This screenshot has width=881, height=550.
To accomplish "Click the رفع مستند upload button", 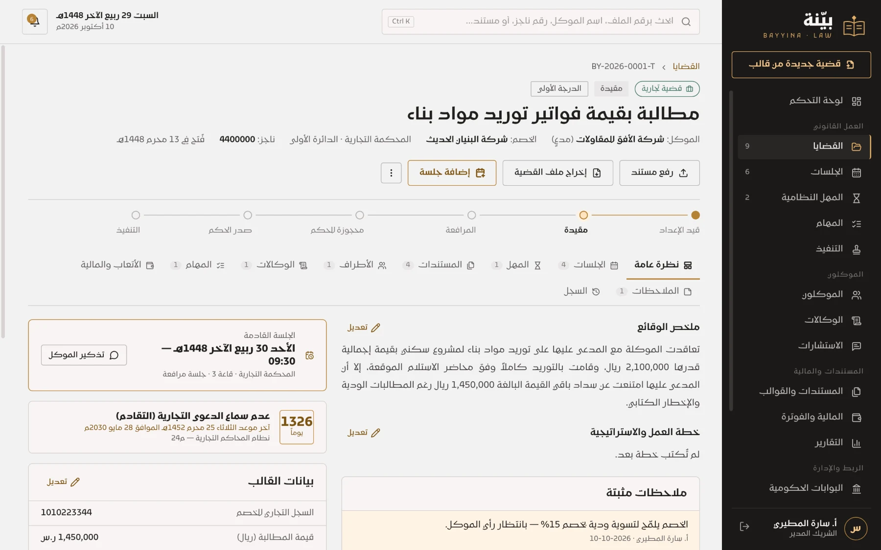I will click(659, 173).
